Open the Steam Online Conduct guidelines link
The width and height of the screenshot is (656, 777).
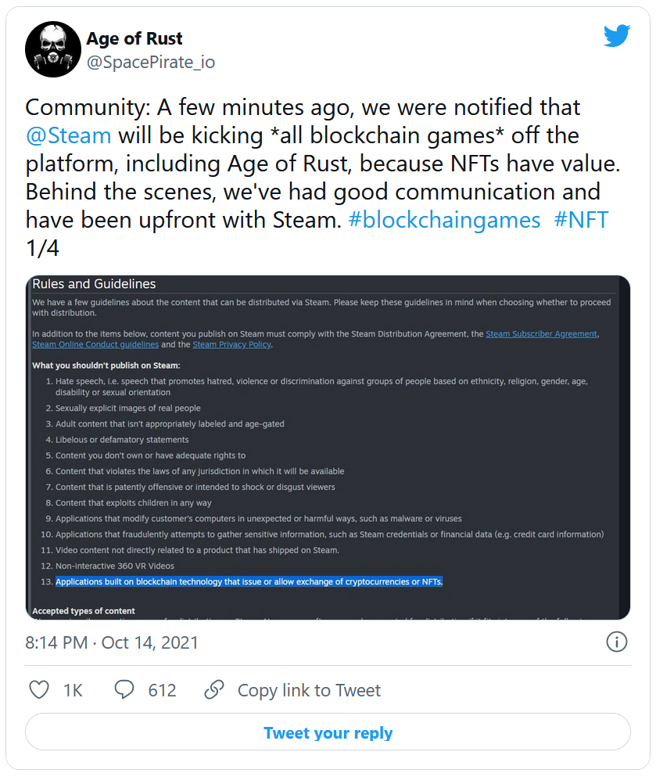pyautogui.click(x=95, y=344)
